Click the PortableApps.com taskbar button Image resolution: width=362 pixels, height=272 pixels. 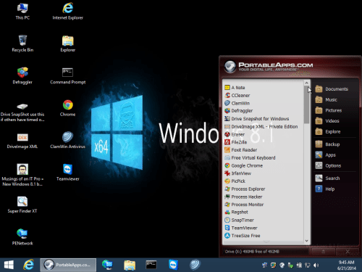68,265
